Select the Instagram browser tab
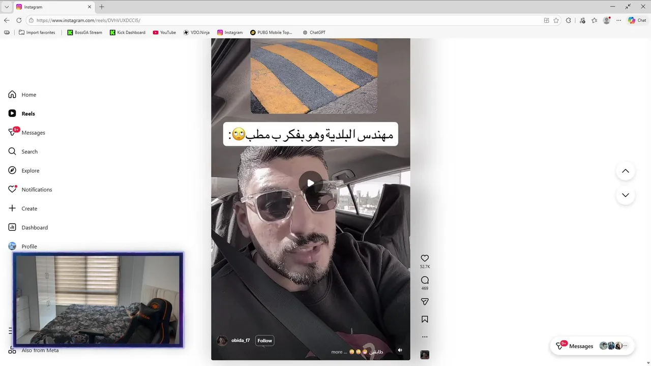The image size is (651, 366). tap(54, 7)
